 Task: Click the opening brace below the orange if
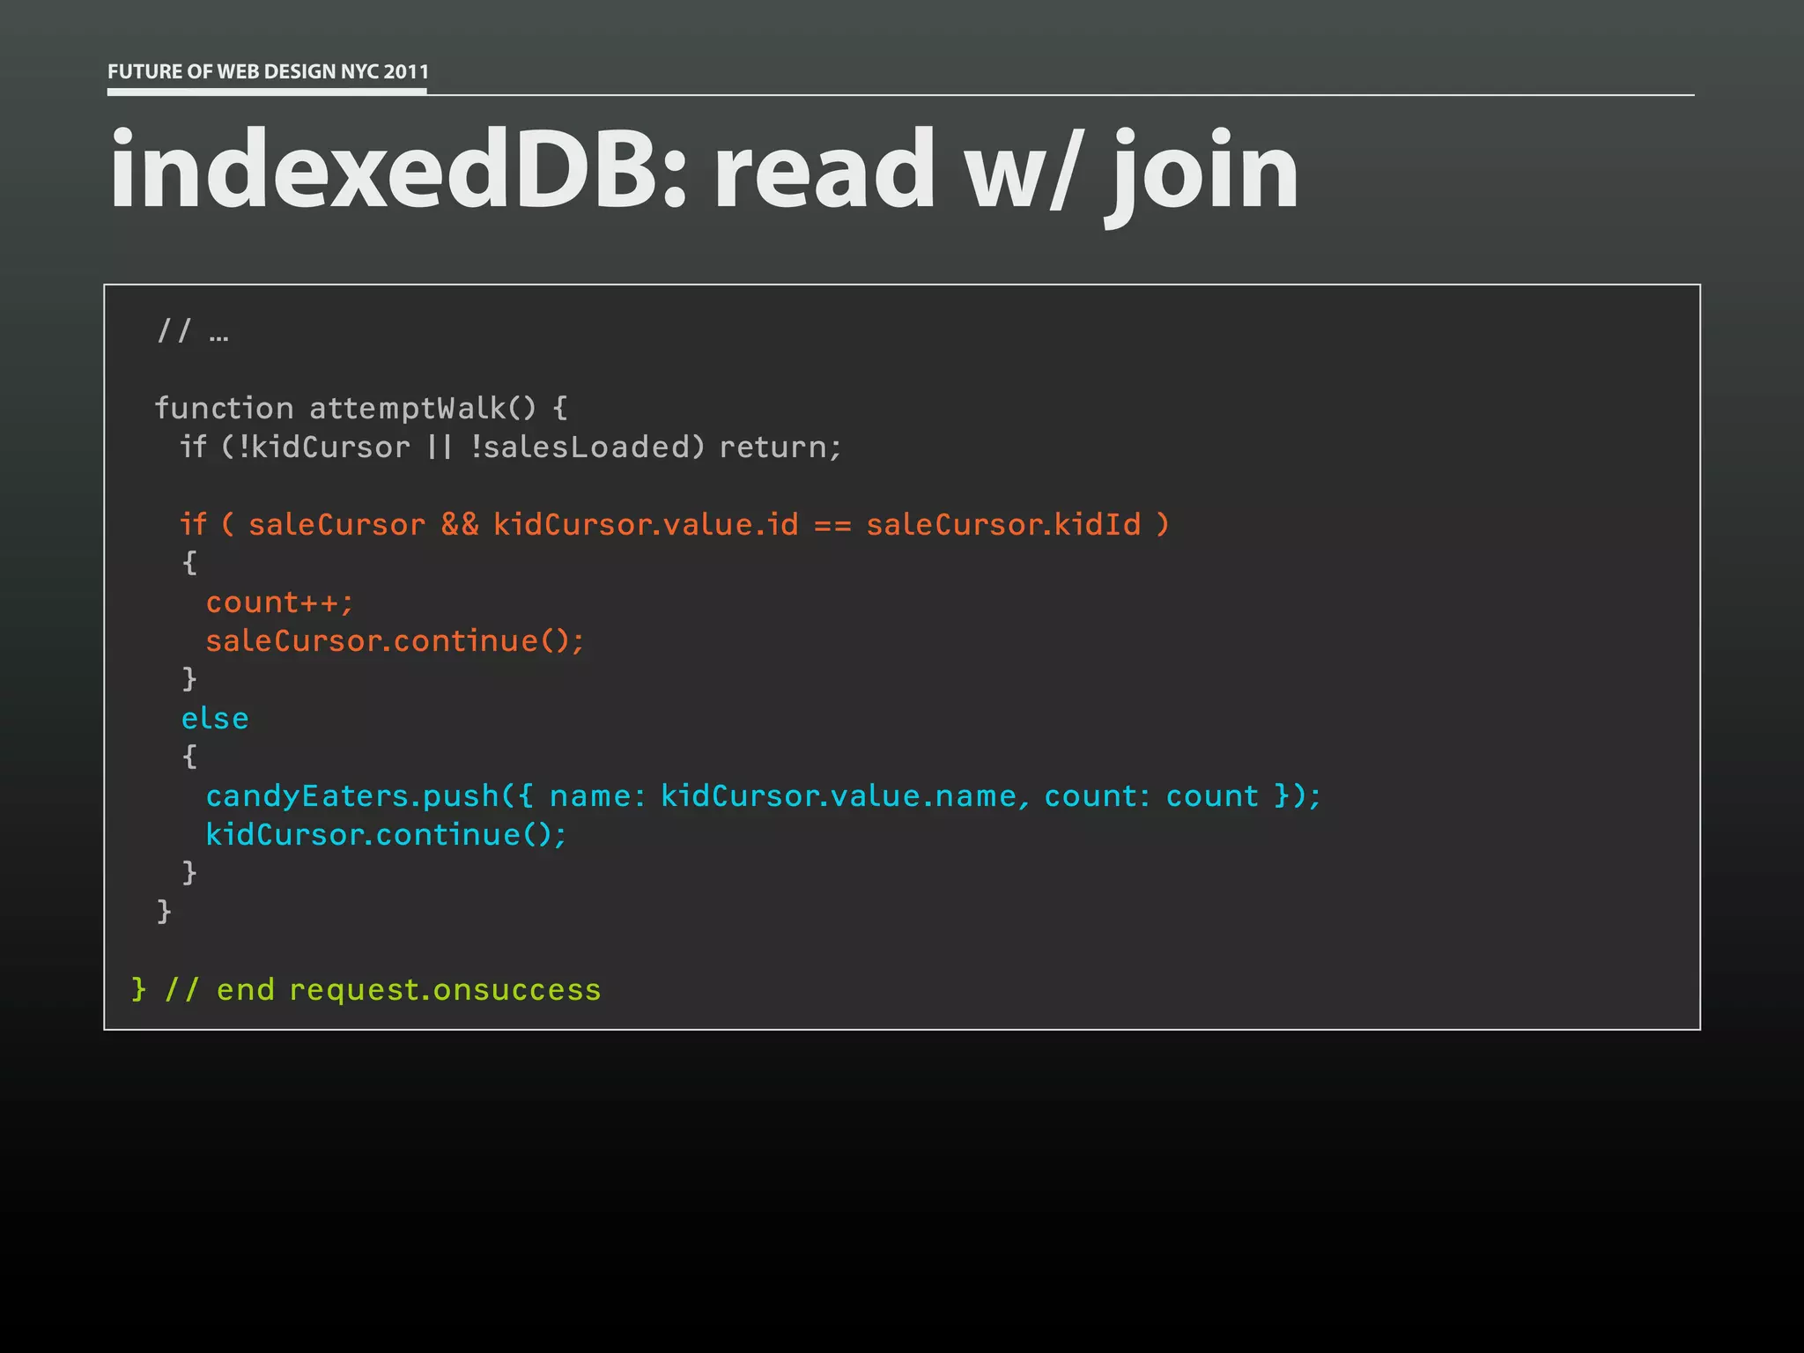pyautogui.click(x=189, y=563)
